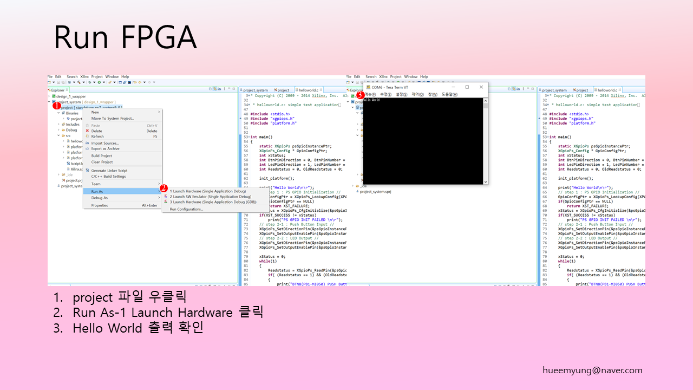Collapse the src folder arrow

point(58,135)
